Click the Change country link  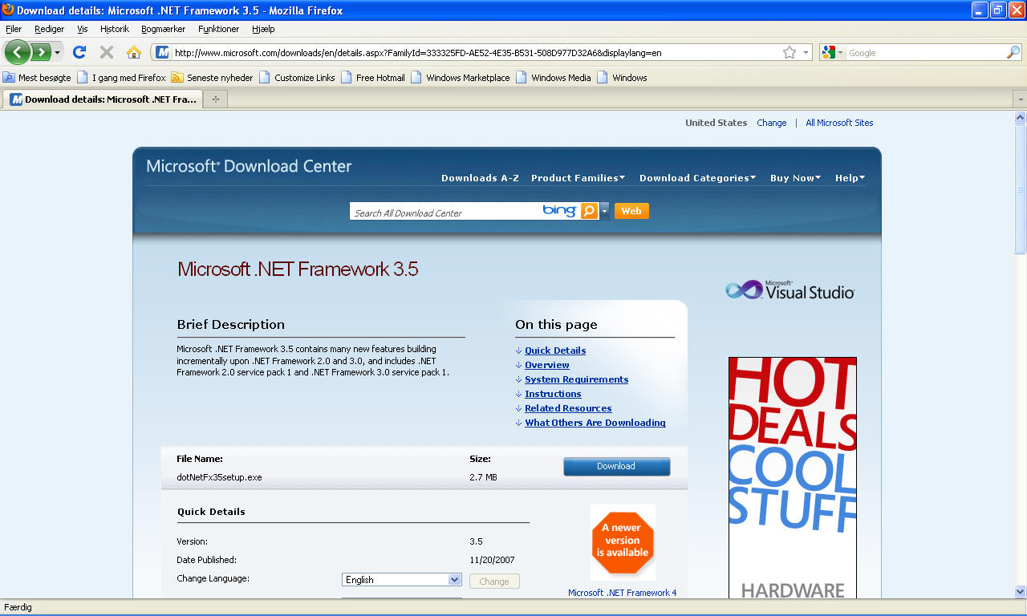[772, 123]
